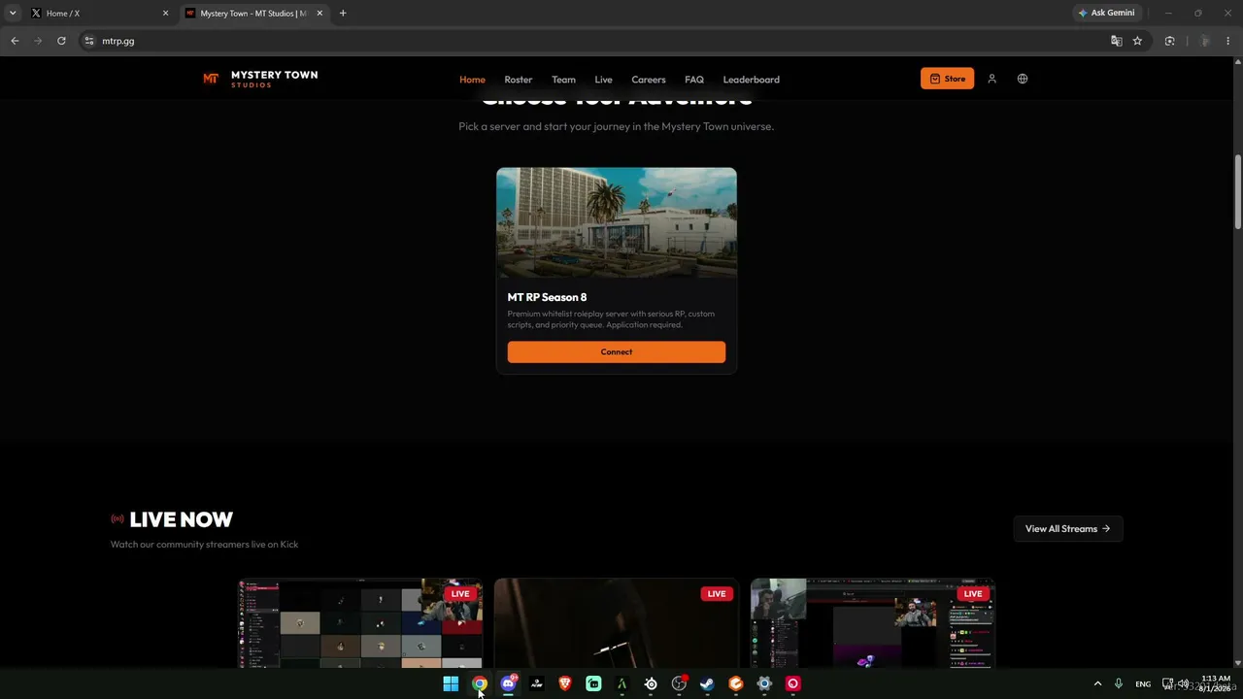Viewport: 1243px width, 699px height.
Task: Close the Home / X tab
Action: click(x=165, y=14)
